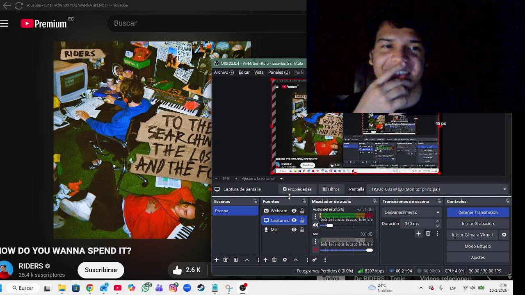Increase the Duración value stepper
The height and width of the screenshot is (295, 525).
coord(438,222)
